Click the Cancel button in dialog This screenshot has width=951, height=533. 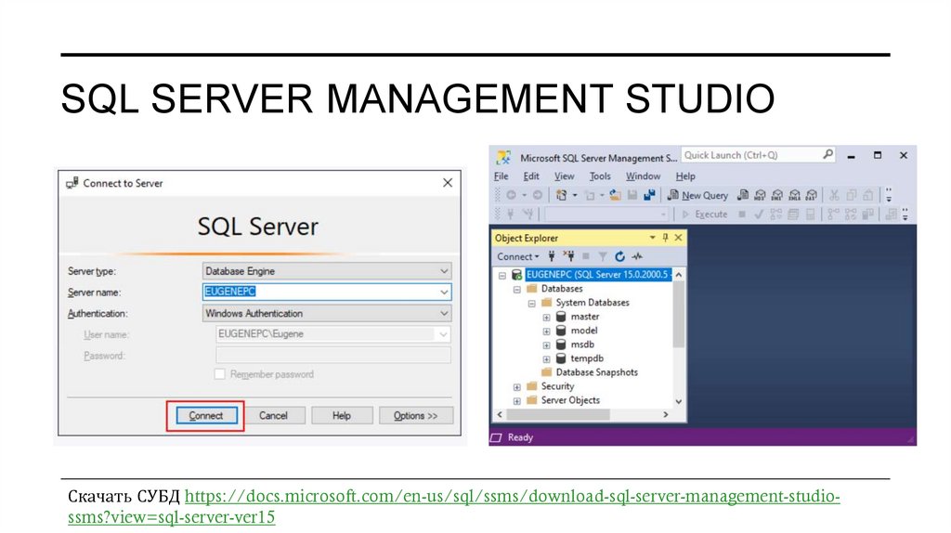pos(273,415)
